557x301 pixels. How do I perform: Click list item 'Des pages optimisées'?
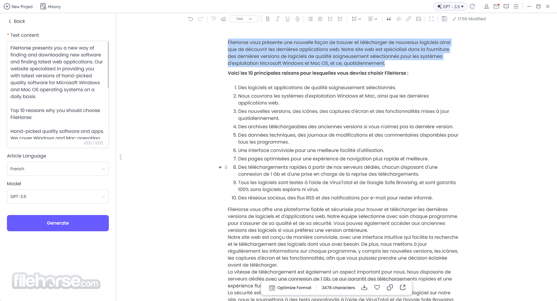333,159
